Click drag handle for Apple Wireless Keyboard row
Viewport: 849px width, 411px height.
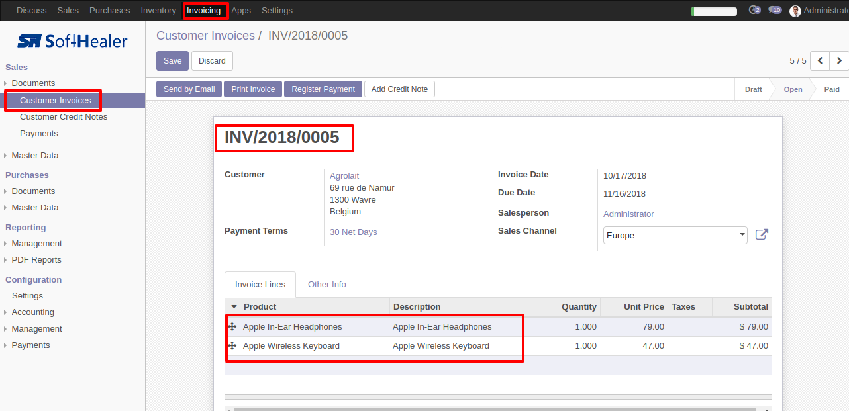pos(232,345)
